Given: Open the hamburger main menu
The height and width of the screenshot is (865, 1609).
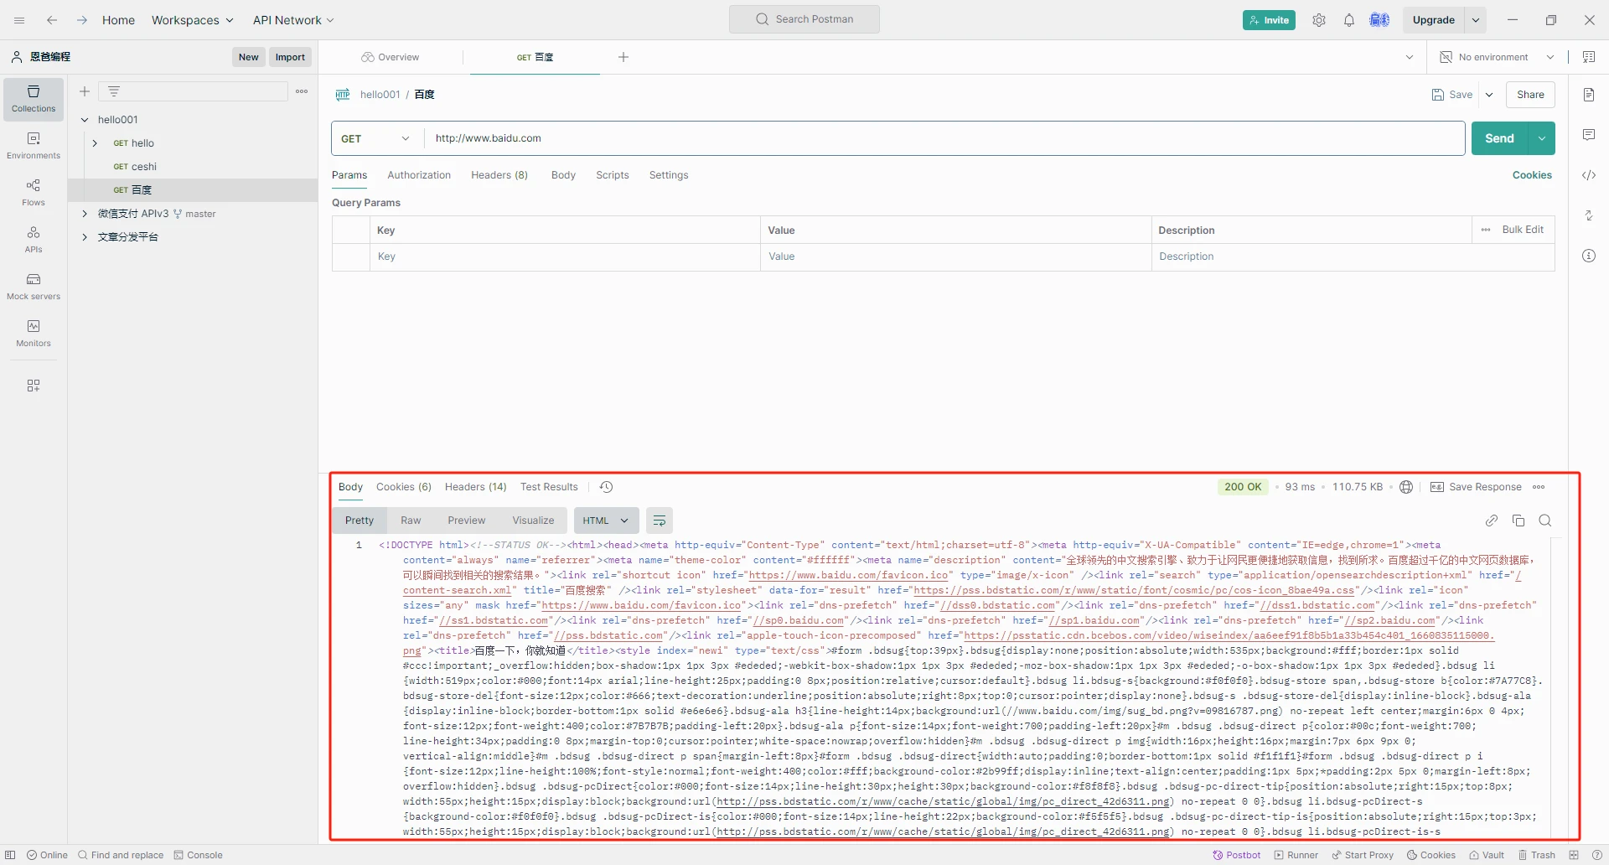Looking at the screenshot, I should [x=19, y=20].
